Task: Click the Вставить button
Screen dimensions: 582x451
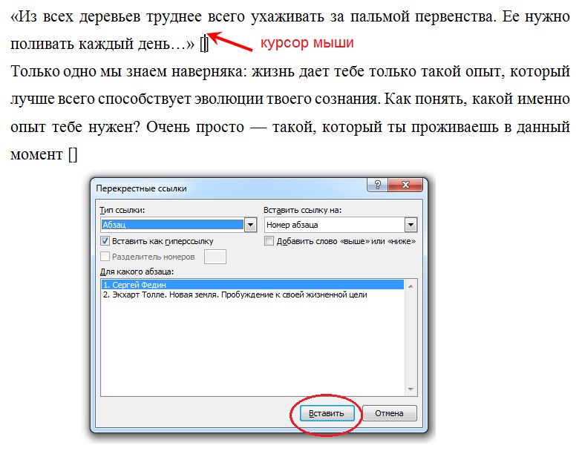Action: pyautogui.click(x=327, y=413)
